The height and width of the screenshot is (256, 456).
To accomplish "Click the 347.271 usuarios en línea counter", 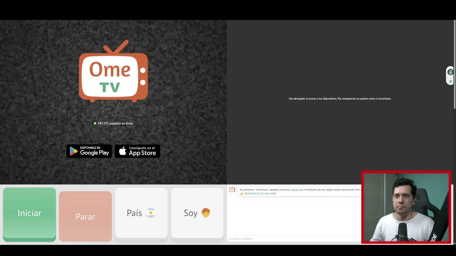I will 113,123.
